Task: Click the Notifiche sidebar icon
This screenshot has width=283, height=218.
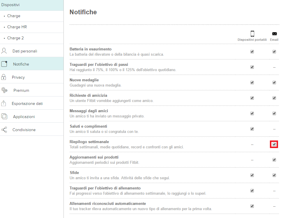Action: click(4, 64)
